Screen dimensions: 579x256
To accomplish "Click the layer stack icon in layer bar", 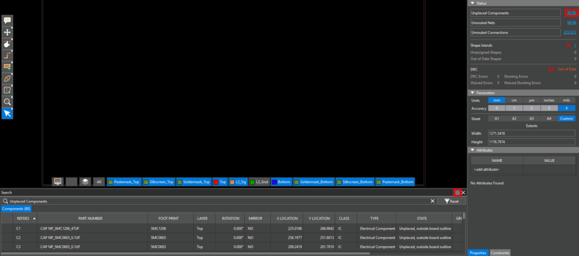I will [85, 182].
